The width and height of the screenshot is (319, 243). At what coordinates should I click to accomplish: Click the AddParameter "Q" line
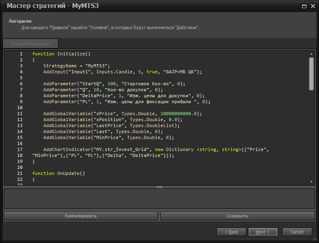point(103,90)
